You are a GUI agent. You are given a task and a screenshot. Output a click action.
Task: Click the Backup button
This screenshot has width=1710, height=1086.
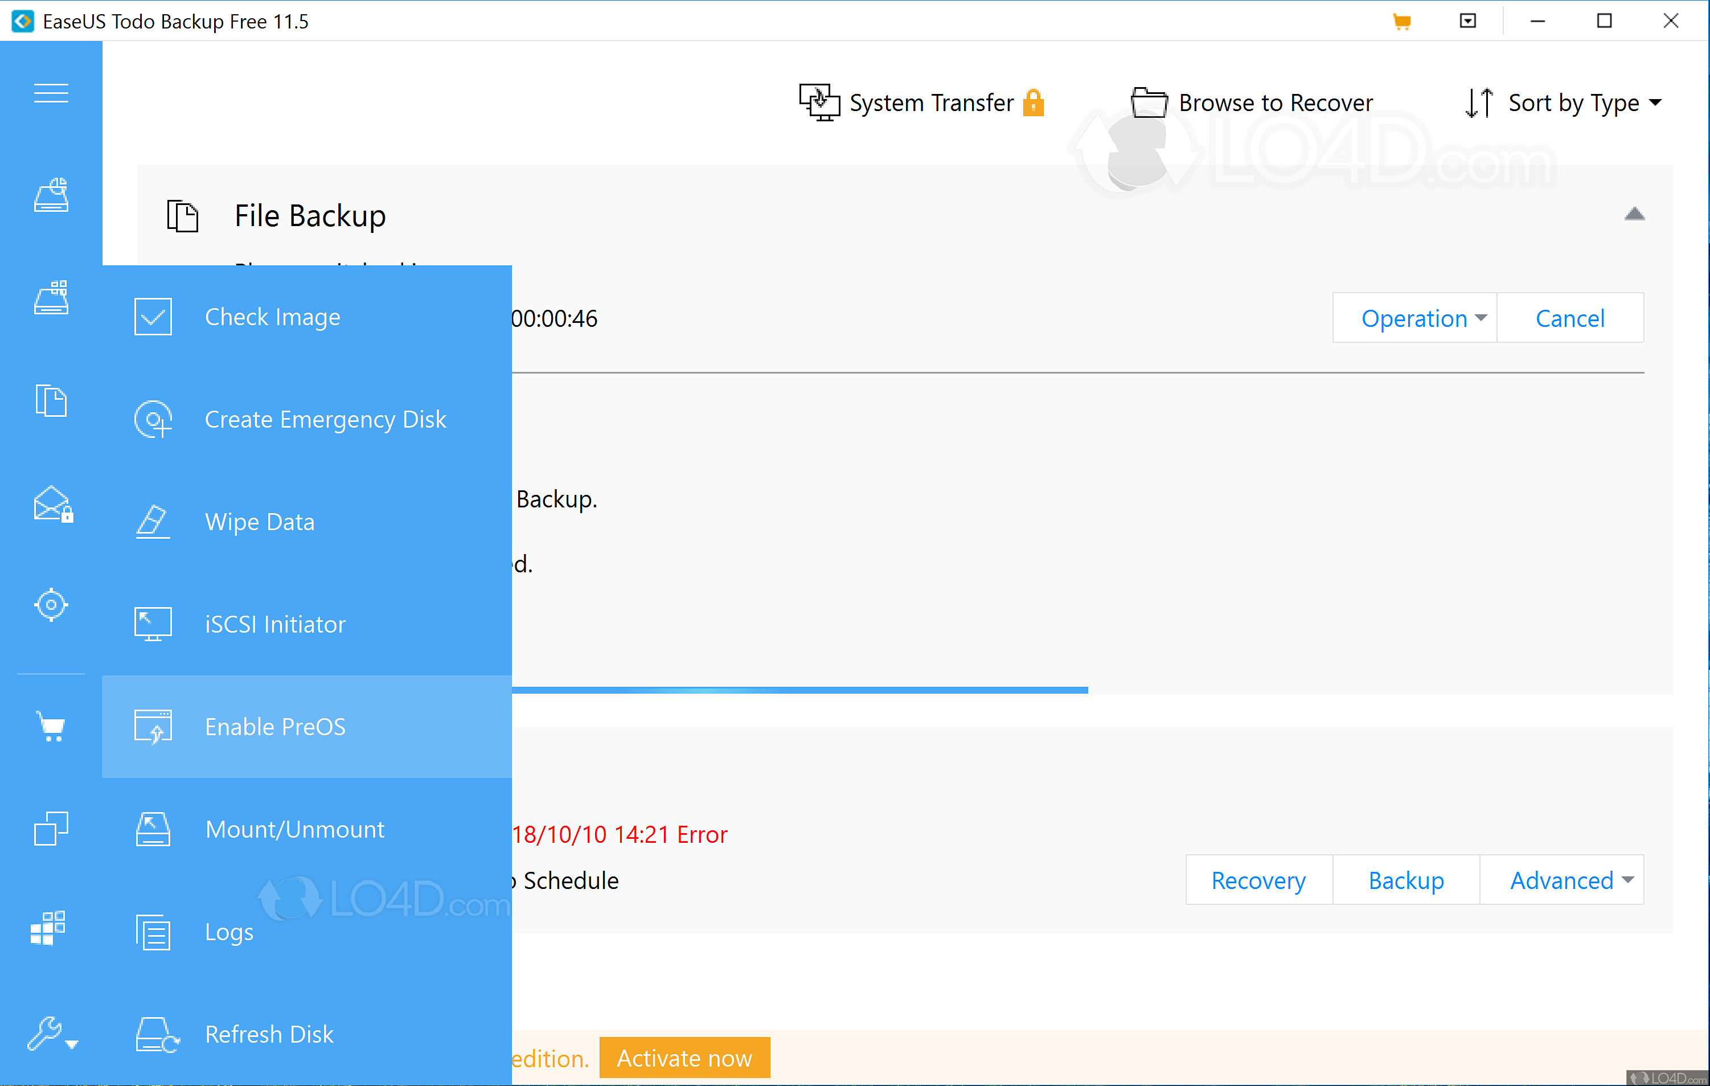(1406, 880)
